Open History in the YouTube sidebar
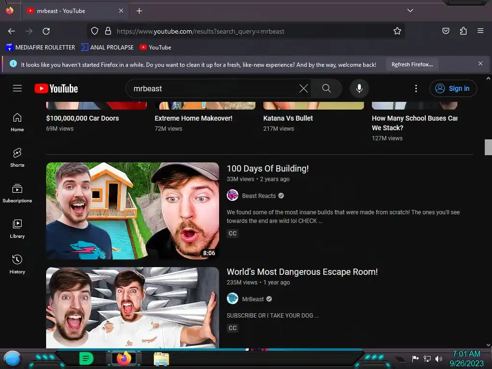 (17, 265)
